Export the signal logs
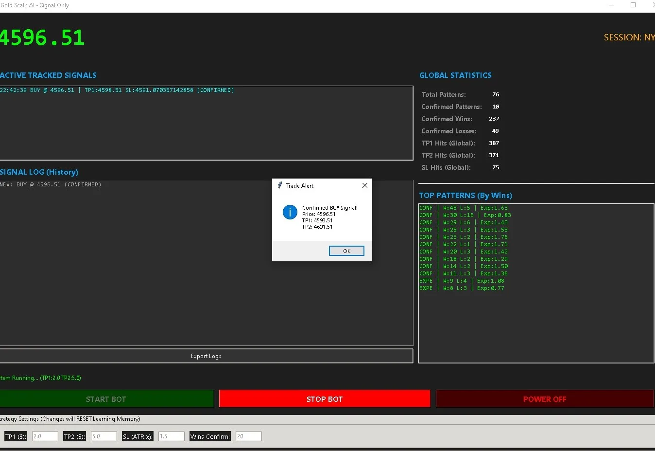 pos(206,356)
